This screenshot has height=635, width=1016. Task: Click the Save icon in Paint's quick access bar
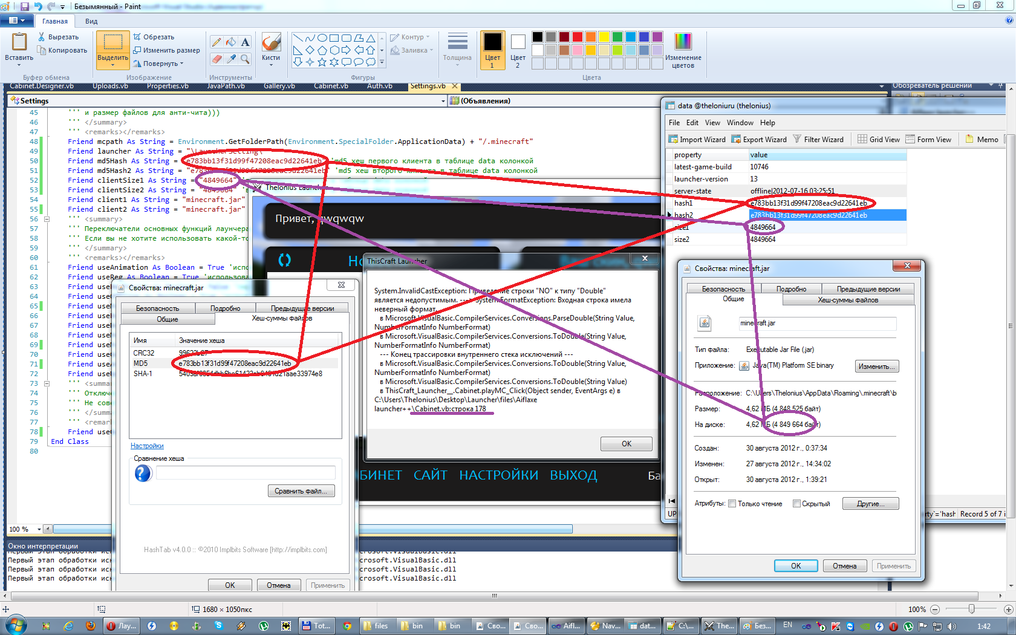(24, 6)
